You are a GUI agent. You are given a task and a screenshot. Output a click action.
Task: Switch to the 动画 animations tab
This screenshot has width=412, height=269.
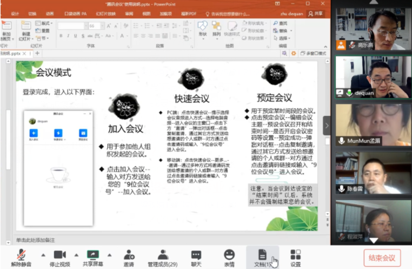click(50, 14)
